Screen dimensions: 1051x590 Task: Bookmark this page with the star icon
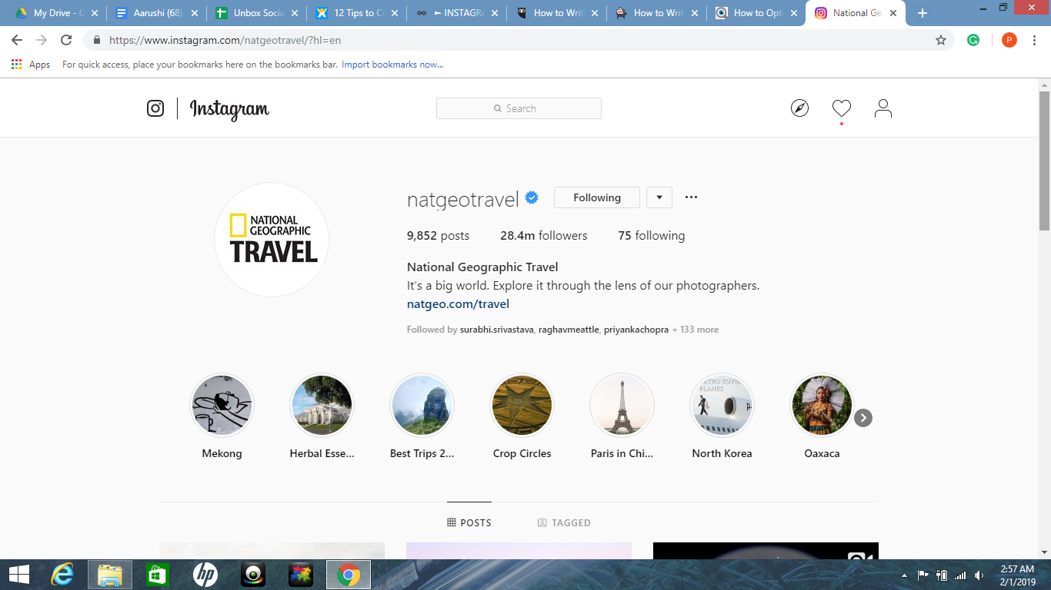(x=940, y=40)
